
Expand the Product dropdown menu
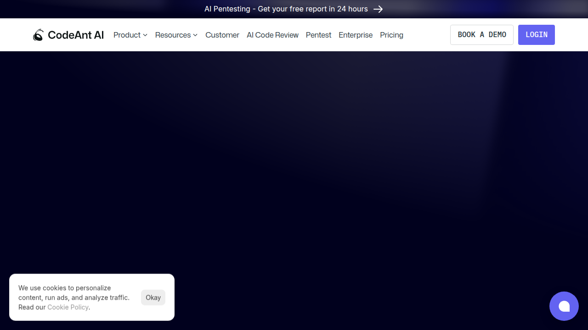(130, 35)
